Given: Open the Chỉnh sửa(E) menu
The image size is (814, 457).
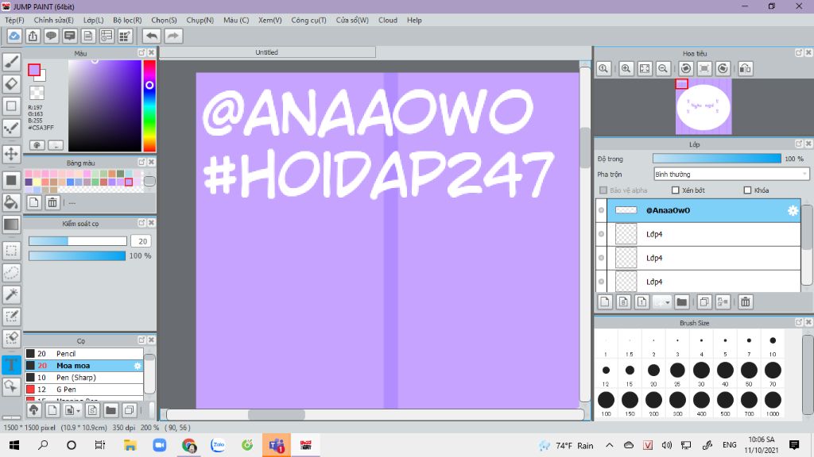Looking at the screenshot, I should pyautogui.click(x=53, y=20).
